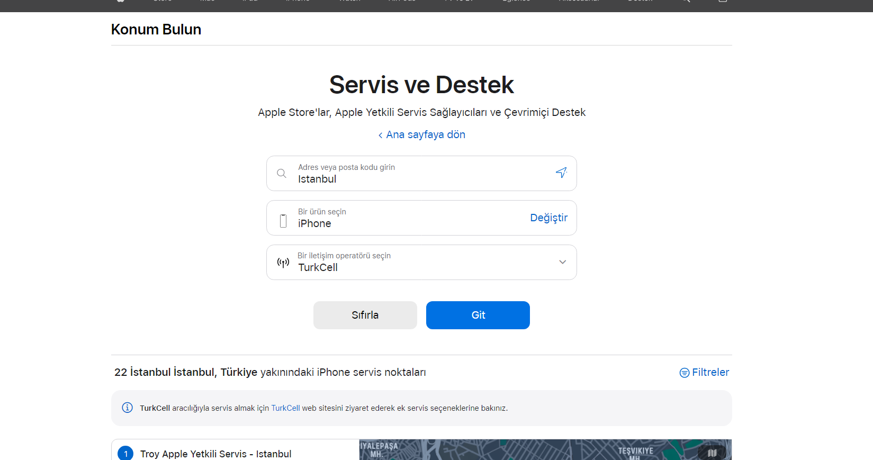873x460 pixels.
Task: Go back via Ana sayfaya dön
Action: coord(422,134)
